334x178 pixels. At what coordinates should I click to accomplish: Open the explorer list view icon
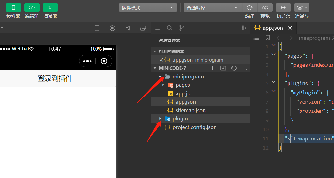(157, 28)
